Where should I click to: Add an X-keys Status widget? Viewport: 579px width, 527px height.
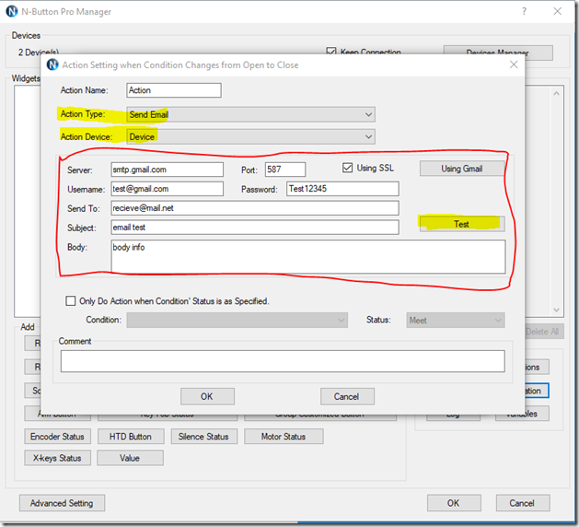tap(57, 458)
